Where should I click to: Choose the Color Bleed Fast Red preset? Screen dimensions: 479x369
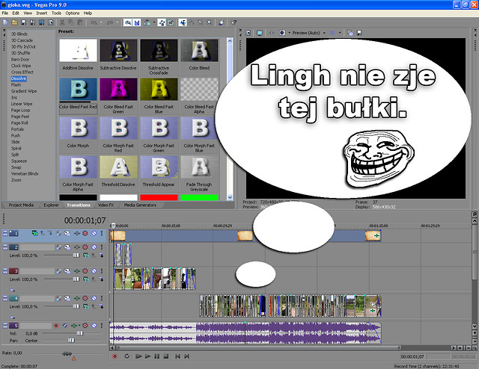coord(78,90)
